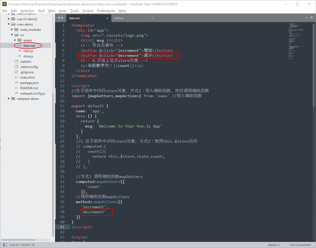Viewport: 316px width, 248px height.
Task: Open the Find menu
Action: 41,11
